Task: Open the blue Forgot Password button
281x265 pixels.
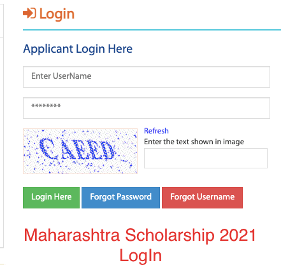Action: pos(120,198)
